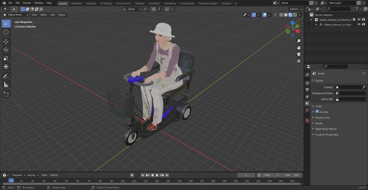368x190 pixels.
Task: Select the Select Box tool in toolbar
Action: 6,24
